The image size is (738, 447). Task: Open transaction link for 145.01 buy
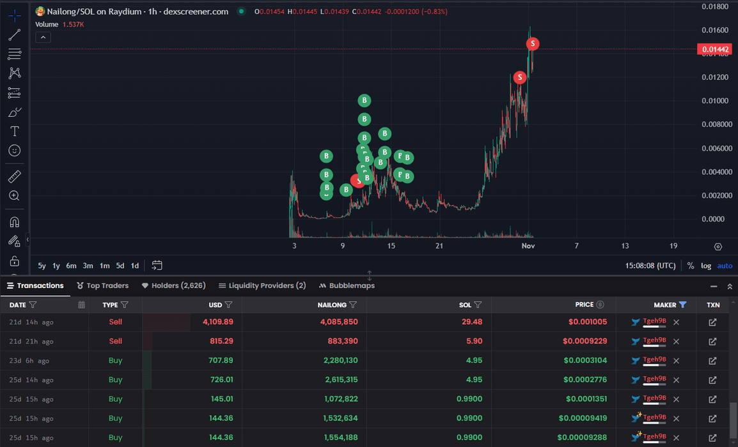pos(712,399)
